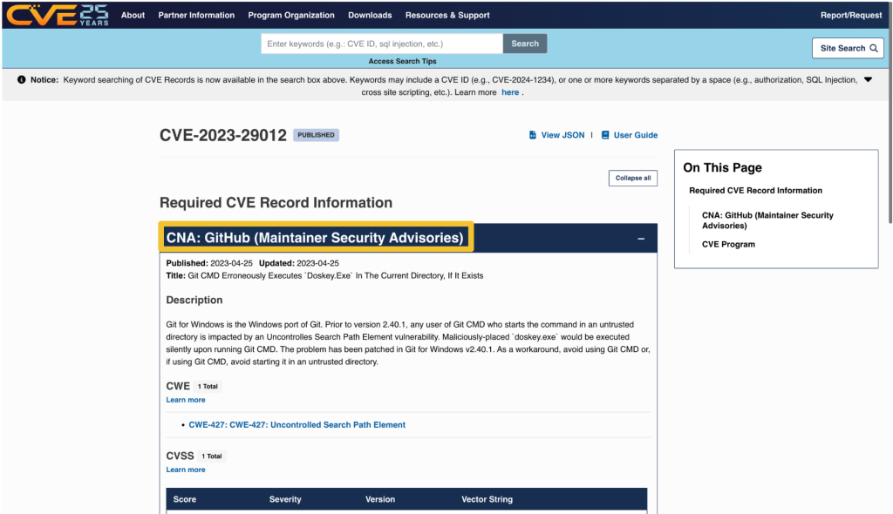Open the Downloads menu
893x514 pixels.
[370, 15]
